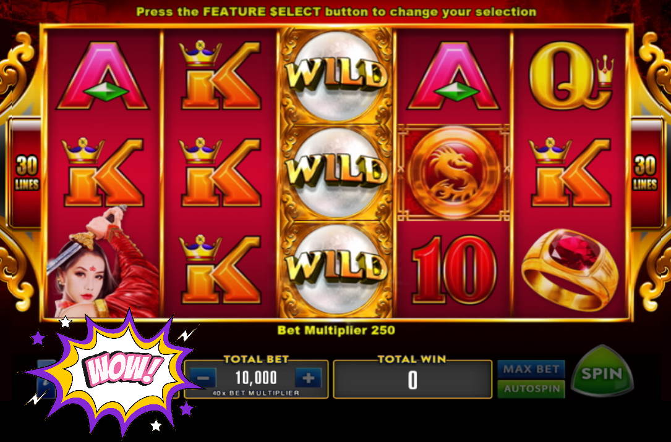Click the Total Win display
671x442 pixels.
412,379
